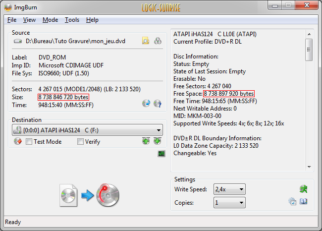Screen dimensions: 322x231
Task: Click the Size value 8 738 846 720 bytes
Action: tap(63, 97)
